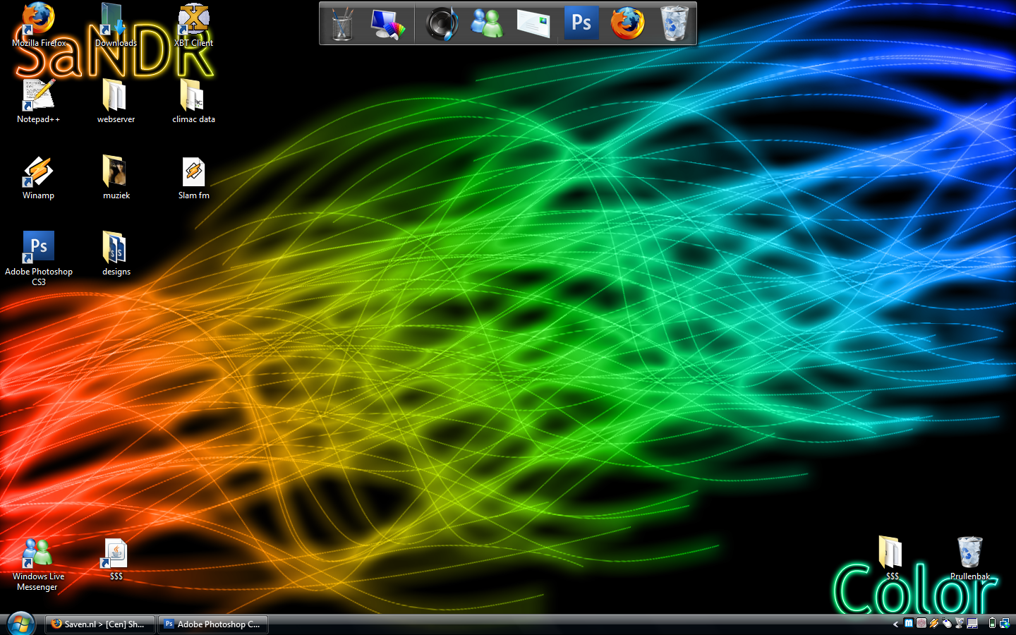Click the touchpad tray icon
This screenshot has height=635, width=1016.
coord(972,623)
